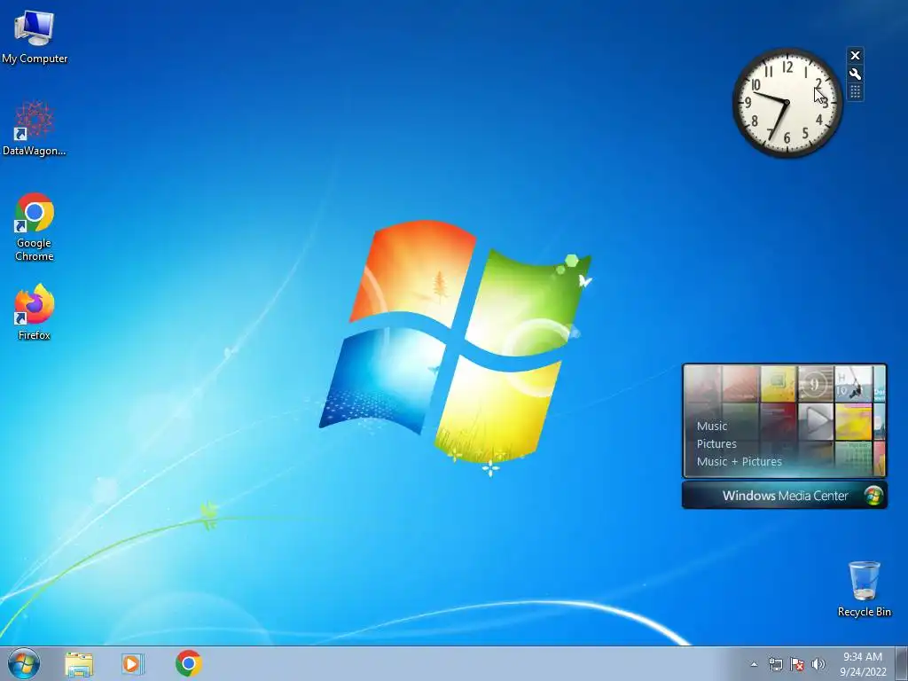Show hidden tray icons arrow

(754, 664)
